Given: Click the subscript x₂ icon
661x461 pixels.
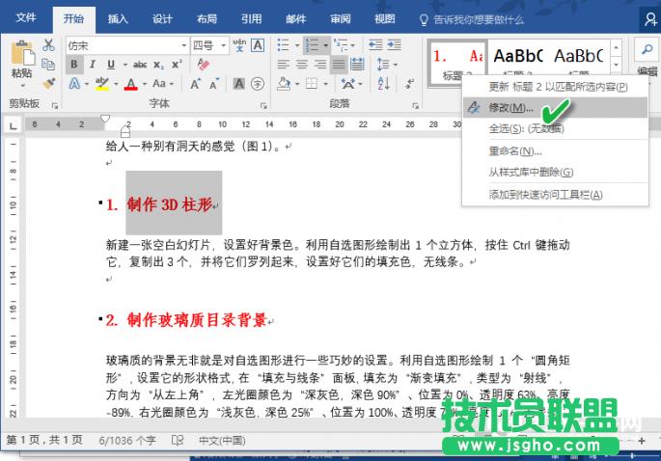Looking at the screenshot, I should tap(159, 65).
